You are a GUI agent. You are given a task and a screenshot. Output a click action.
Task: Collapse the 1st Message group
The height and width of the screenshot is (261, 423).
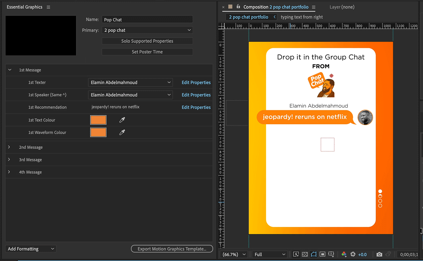click(10, 70)
